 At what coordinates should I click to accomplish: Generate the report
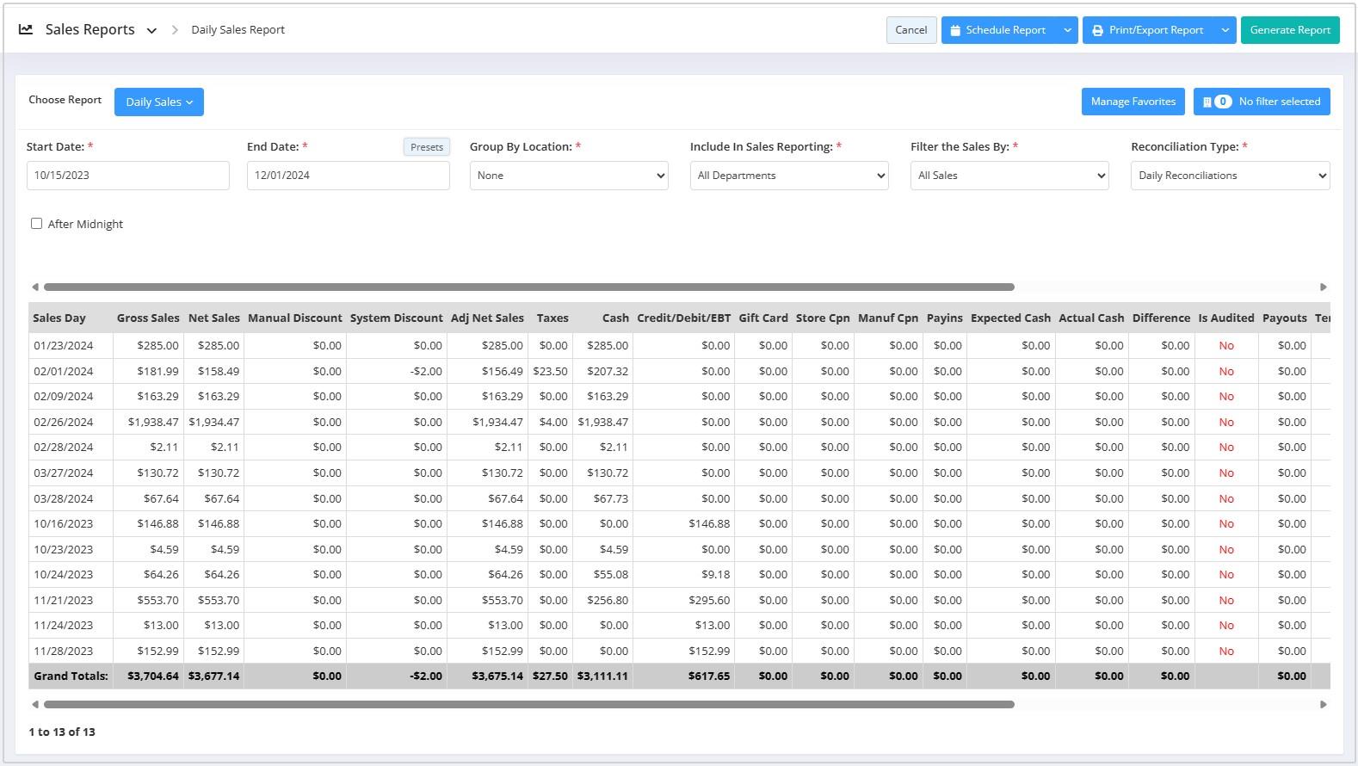(x=1290, y=30)
